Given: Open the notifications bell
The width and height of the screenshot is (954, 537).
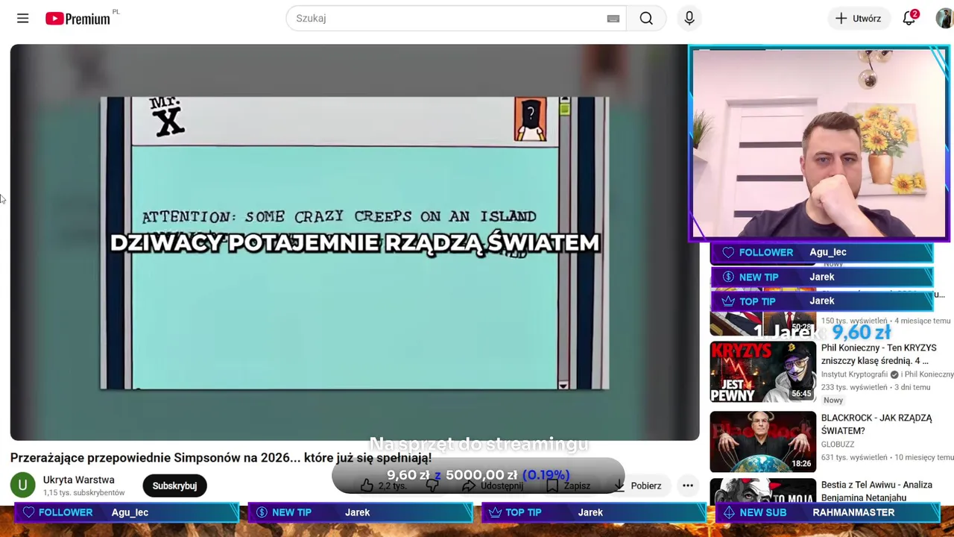Looking at the screenshot, I should pos(909,19).
